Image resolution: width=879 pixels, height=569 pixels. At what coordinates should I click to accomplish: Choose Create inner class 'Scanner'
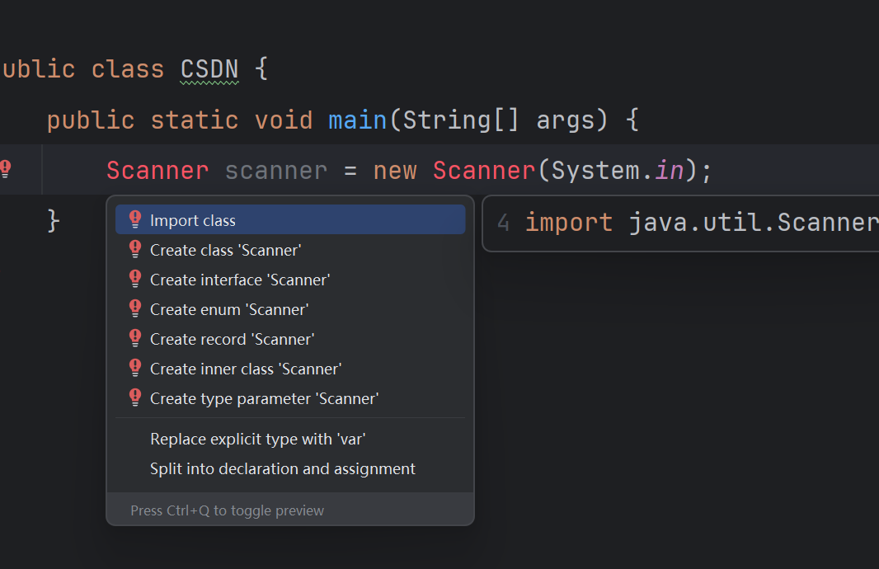click(x=289, y=369)
